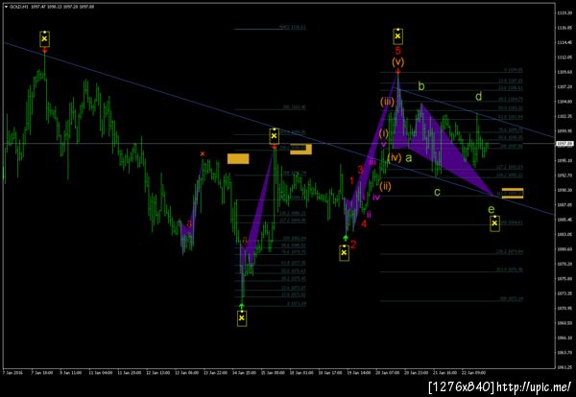This screenshot has width=576, height=397.
Task: Select the red wave label 4
Action: click(363, 223)
